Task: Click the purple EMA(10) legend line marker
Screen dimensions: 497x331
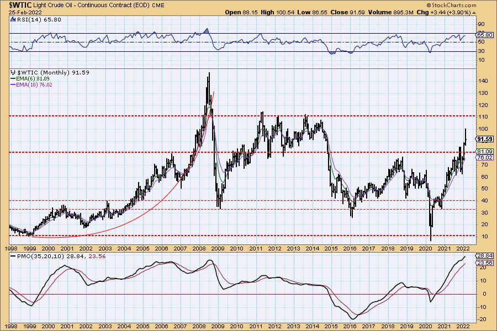Action: coord(13,85)
